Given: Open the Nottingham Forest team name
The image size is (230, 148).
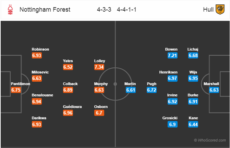Looking at the screenshot, I should (45, 10).
